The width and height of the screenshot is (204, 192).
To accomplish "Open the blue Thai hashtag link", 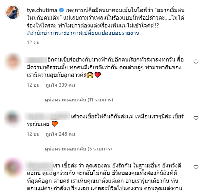I will [x=83, y=33].
